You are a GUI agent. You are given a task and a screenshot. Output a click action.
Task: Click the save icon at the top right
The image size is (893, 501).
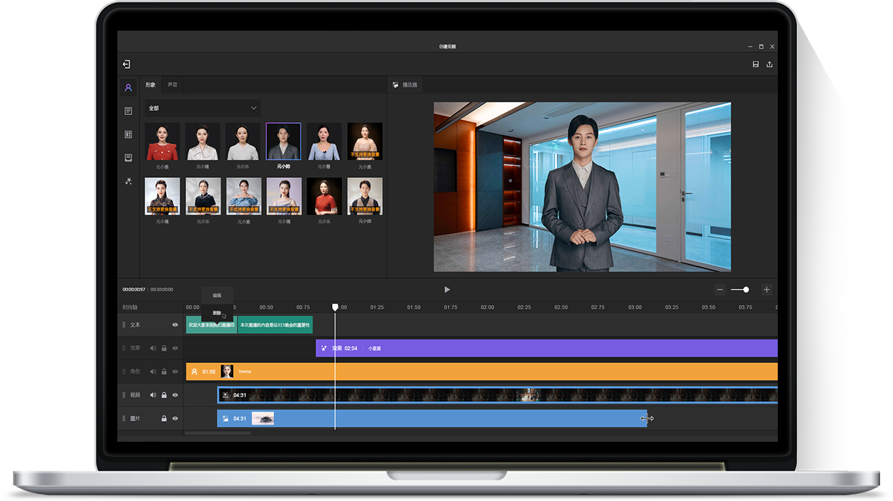click(756, 64)
